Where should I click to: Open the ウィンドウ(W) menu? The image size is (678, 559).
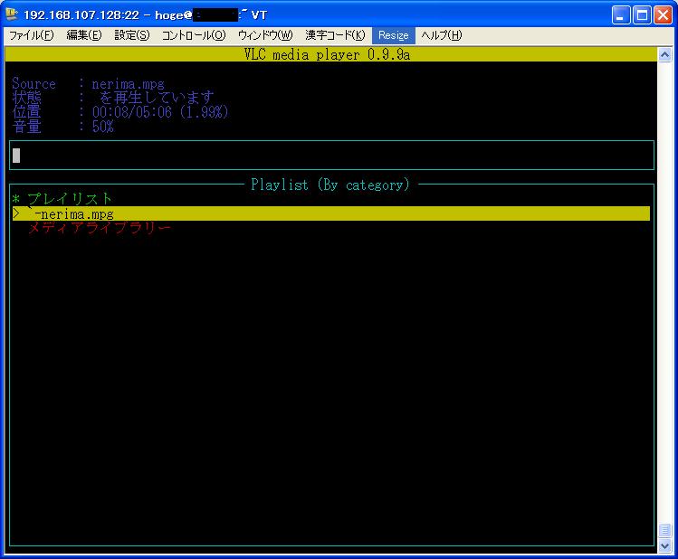pos(265,35)
